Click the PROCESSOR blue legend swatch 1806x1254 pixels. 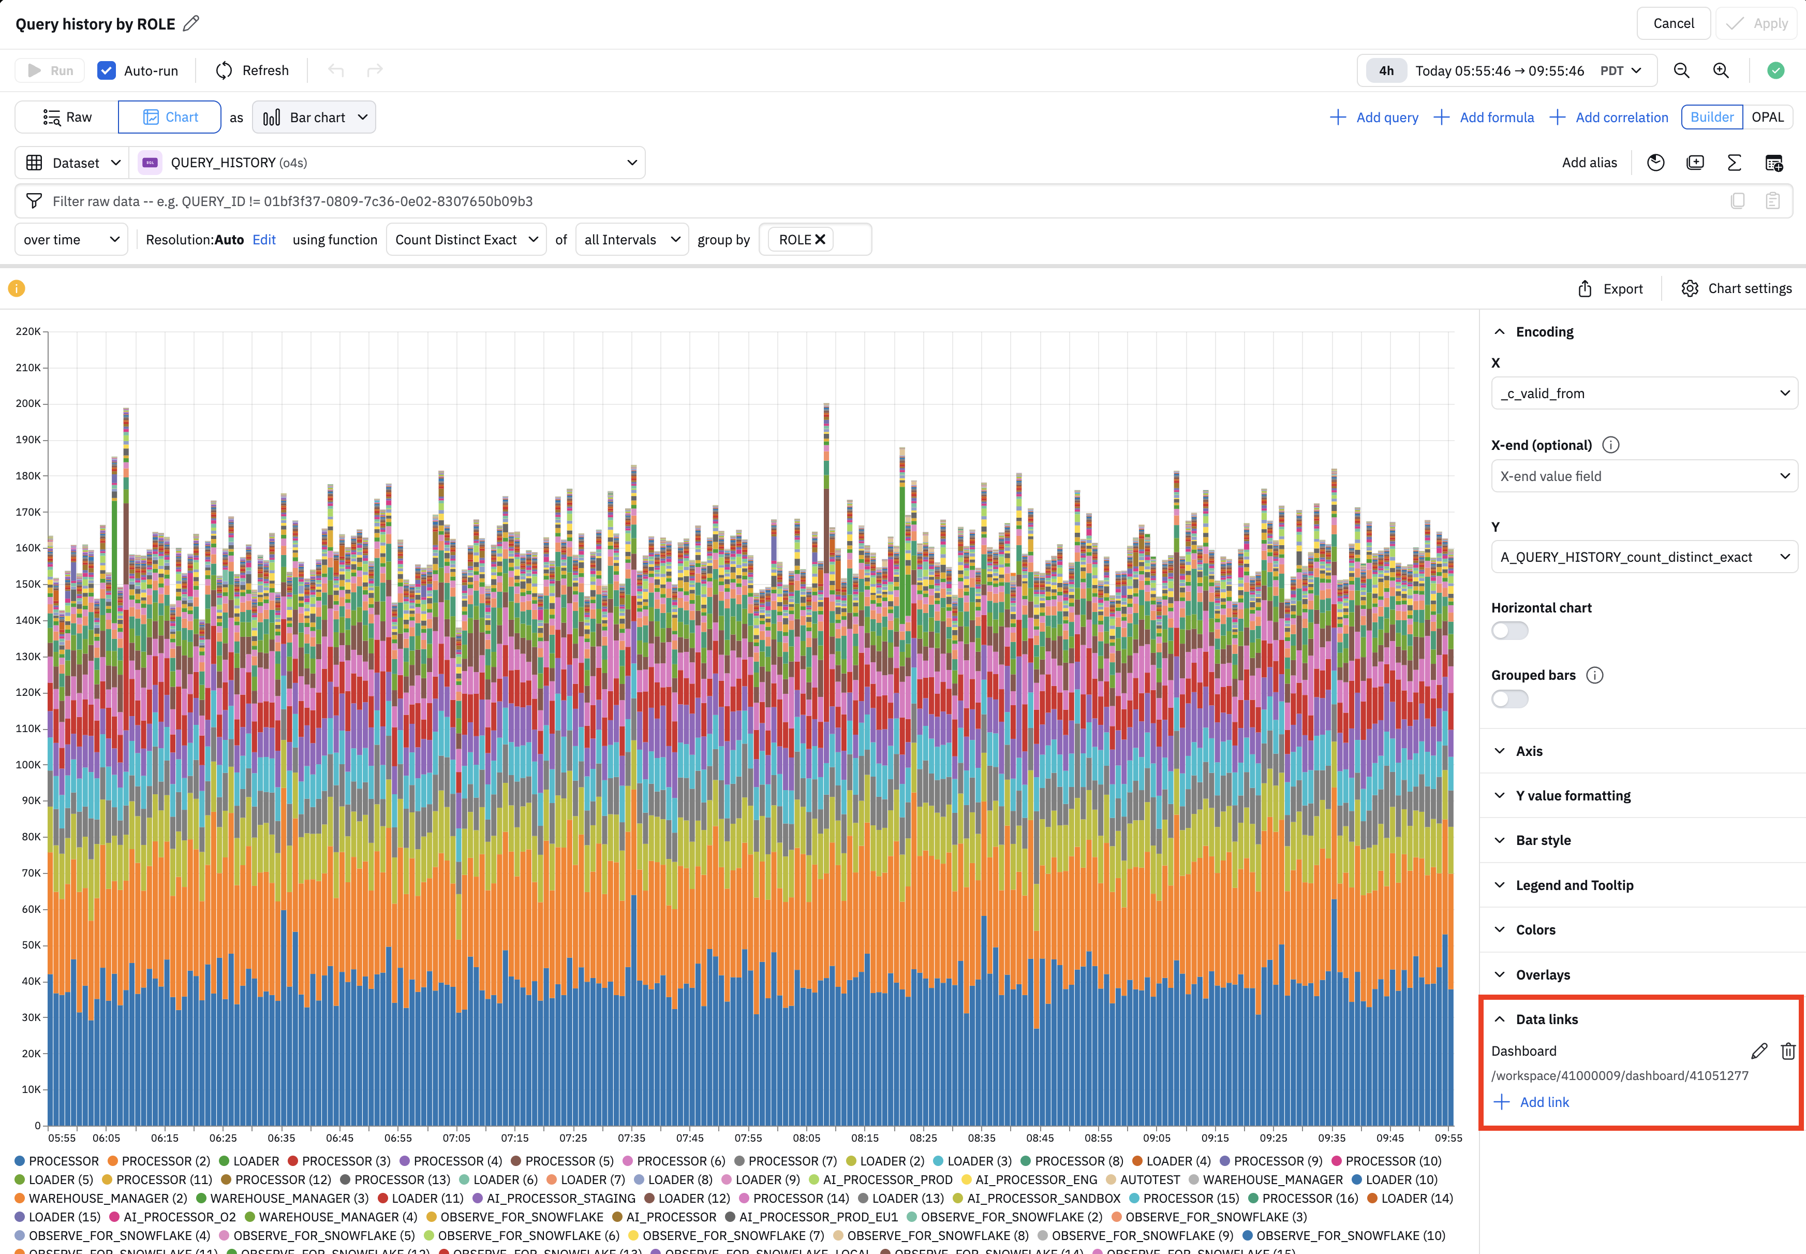tap(20, 1160)
